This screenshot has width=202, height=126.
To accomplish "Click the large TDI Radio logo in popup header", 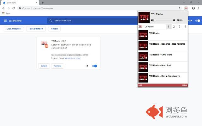I will (x=144, y=17).
